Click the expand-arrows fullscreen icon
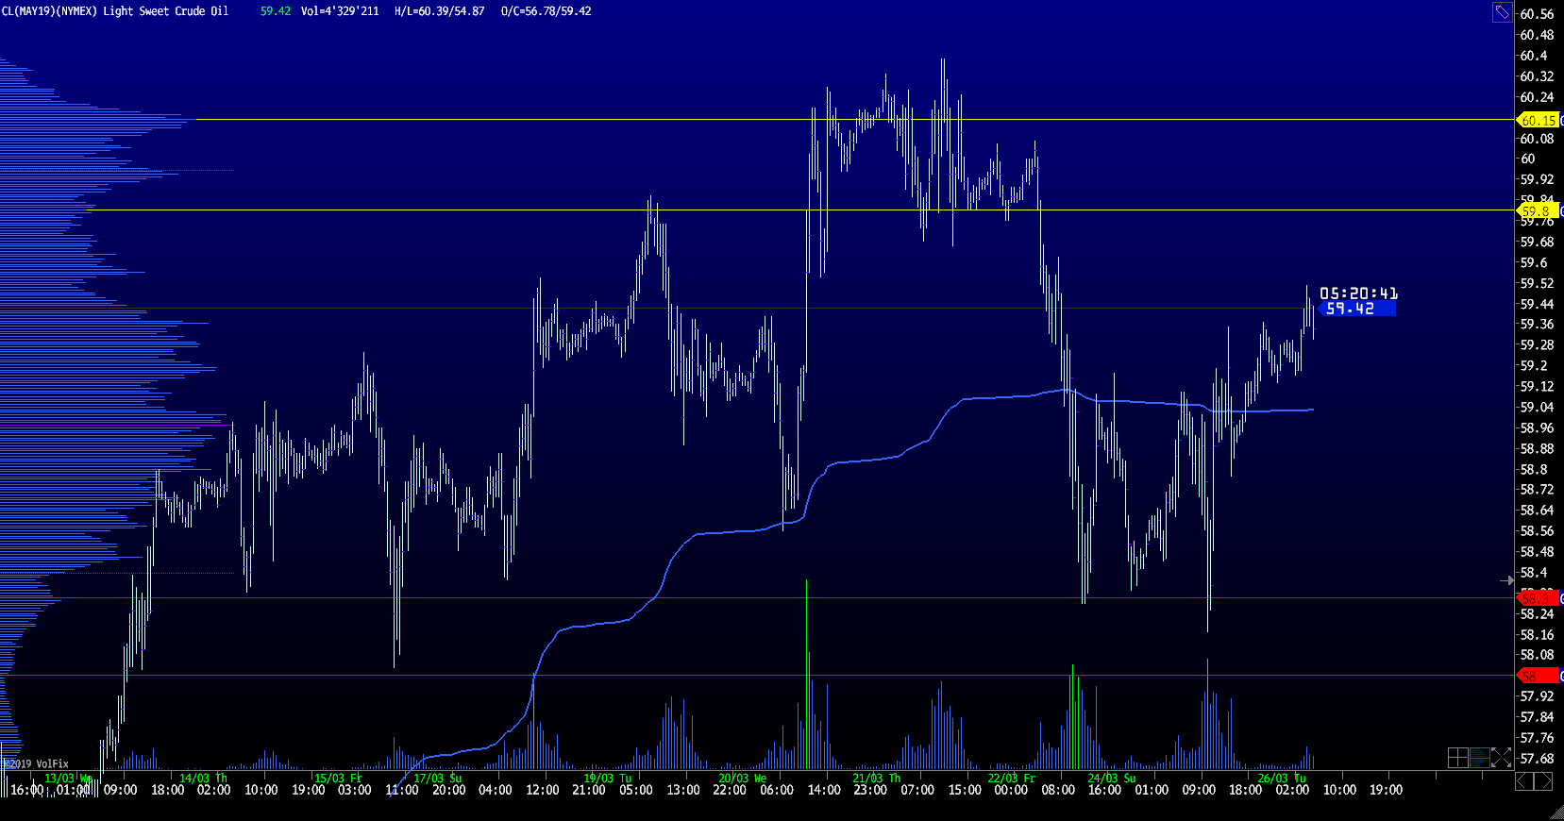Viewport: 1564px width, 821px height. pos(1501,758)
